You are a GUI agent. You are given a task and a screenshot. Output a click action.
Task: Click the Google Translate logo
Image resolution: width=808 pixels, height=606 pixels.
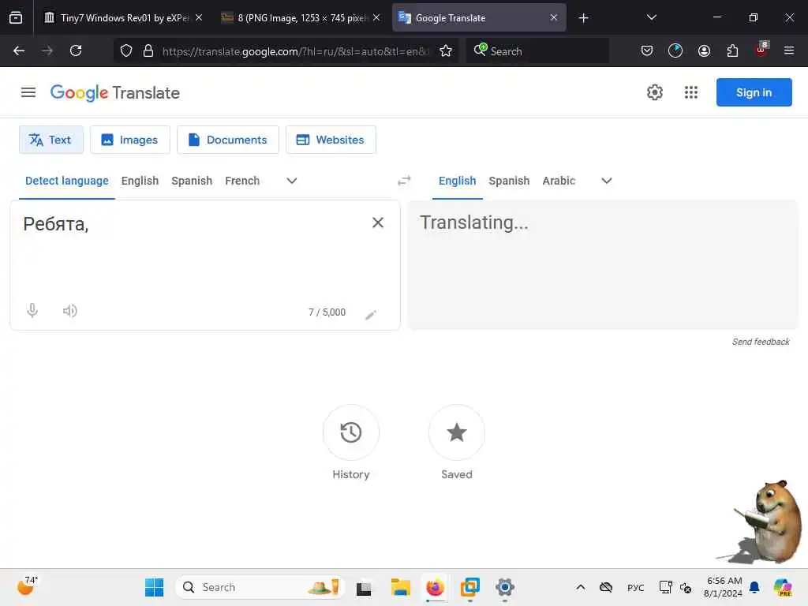coord(115,93)
